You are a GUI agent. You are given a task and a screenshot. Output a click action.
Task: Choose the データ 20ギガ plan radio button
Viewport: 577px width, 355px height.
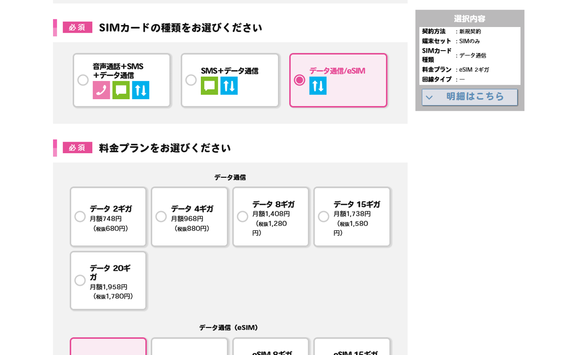[80, 280]
